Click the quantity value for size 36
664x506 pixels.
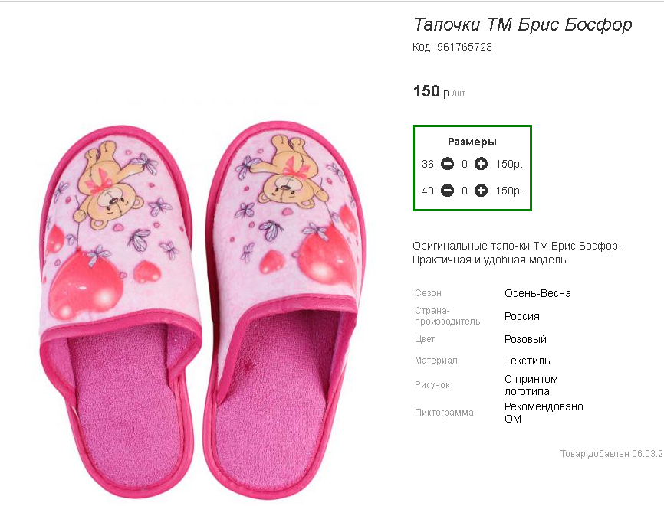tap(465, 164)
